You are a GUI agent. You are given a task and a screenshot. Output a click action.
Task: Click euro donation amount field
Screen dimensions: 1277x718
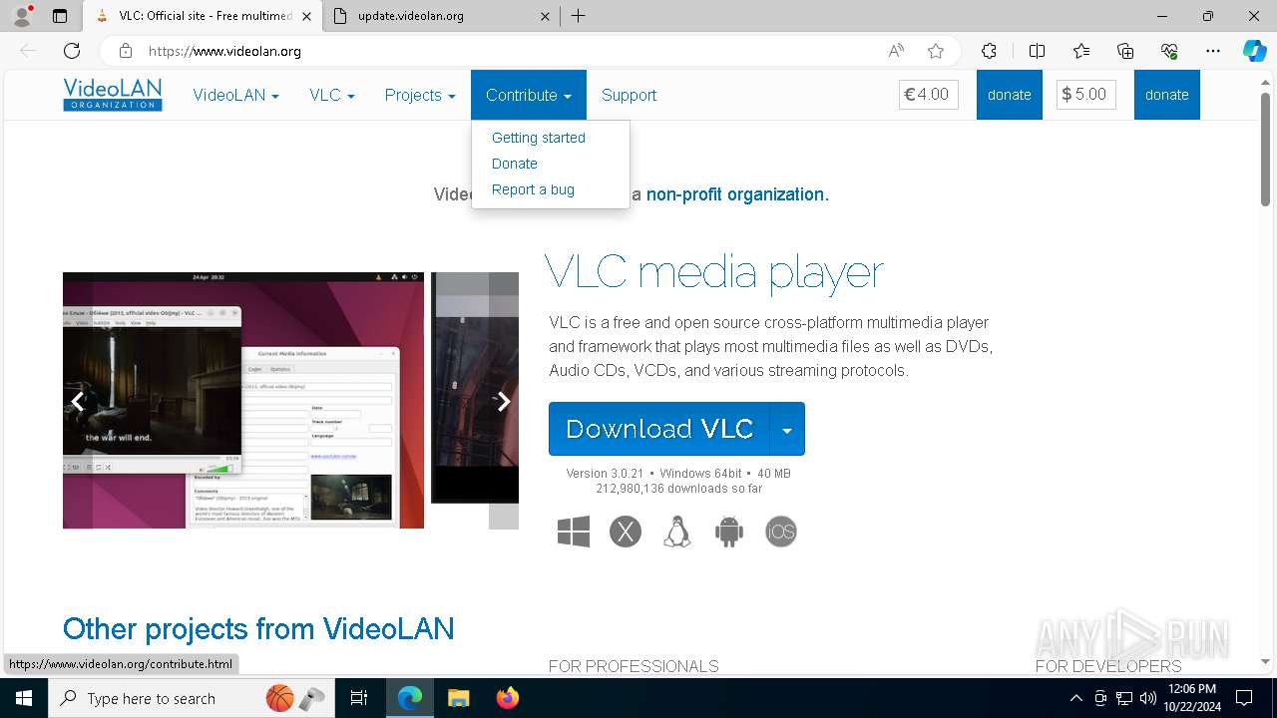coord(929,95)
